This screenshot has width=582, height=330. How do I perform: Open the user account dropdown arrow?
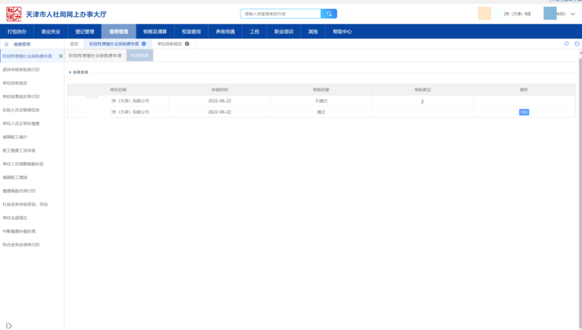pyautogui.click(x=572, y=14)
